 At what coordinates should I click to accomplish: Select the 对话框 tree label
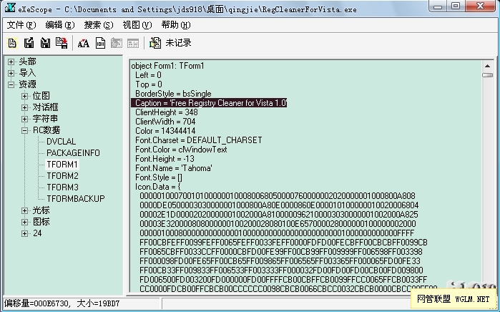(45, 107)
